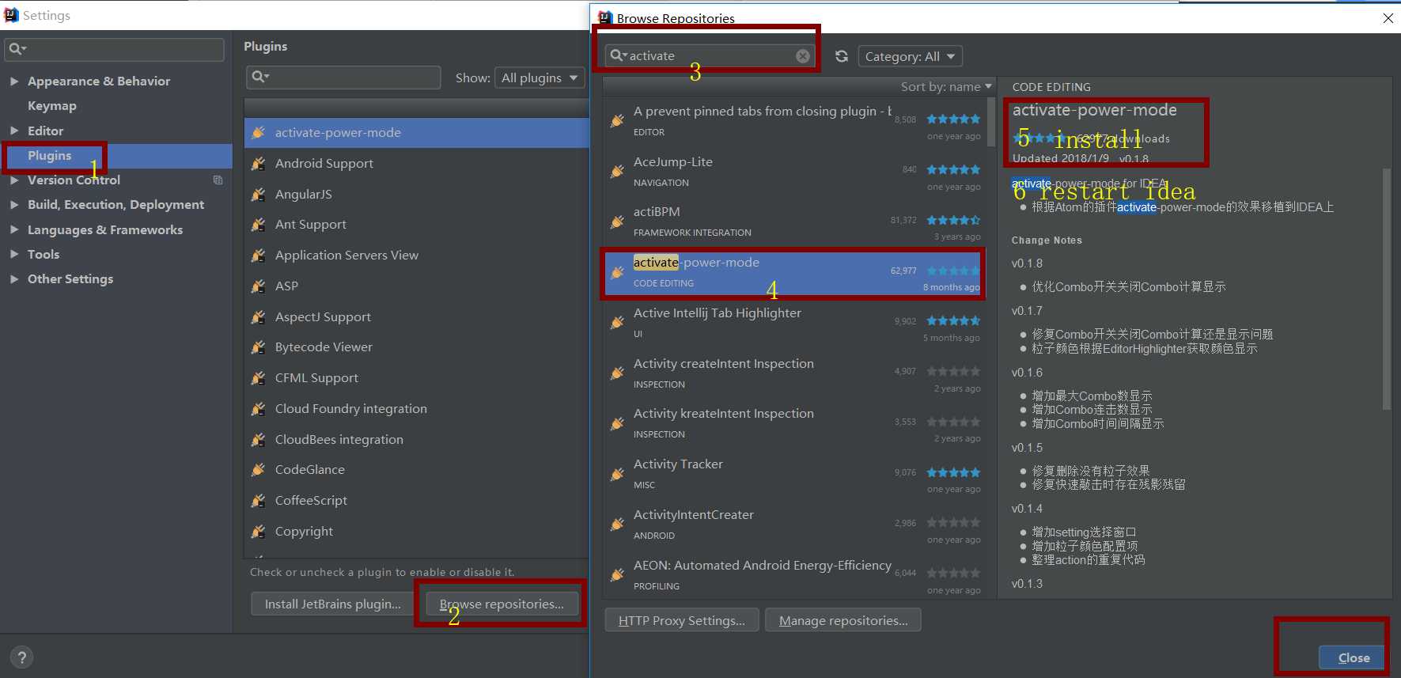Click plugin icon beside Copyright
Image resolution: width=1401 pixels, height=678 pixels.
258,532
